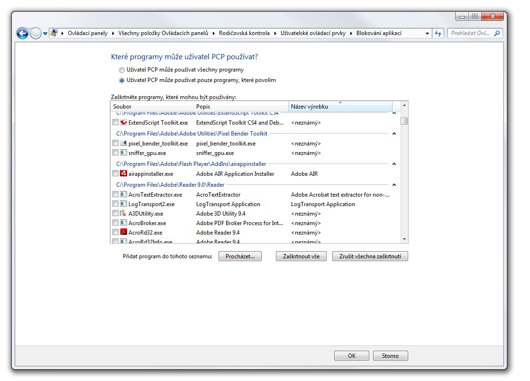530x381 pixels.
Task: Click the A3DUtility.exe icon
Action: click(x=123, y=213)
